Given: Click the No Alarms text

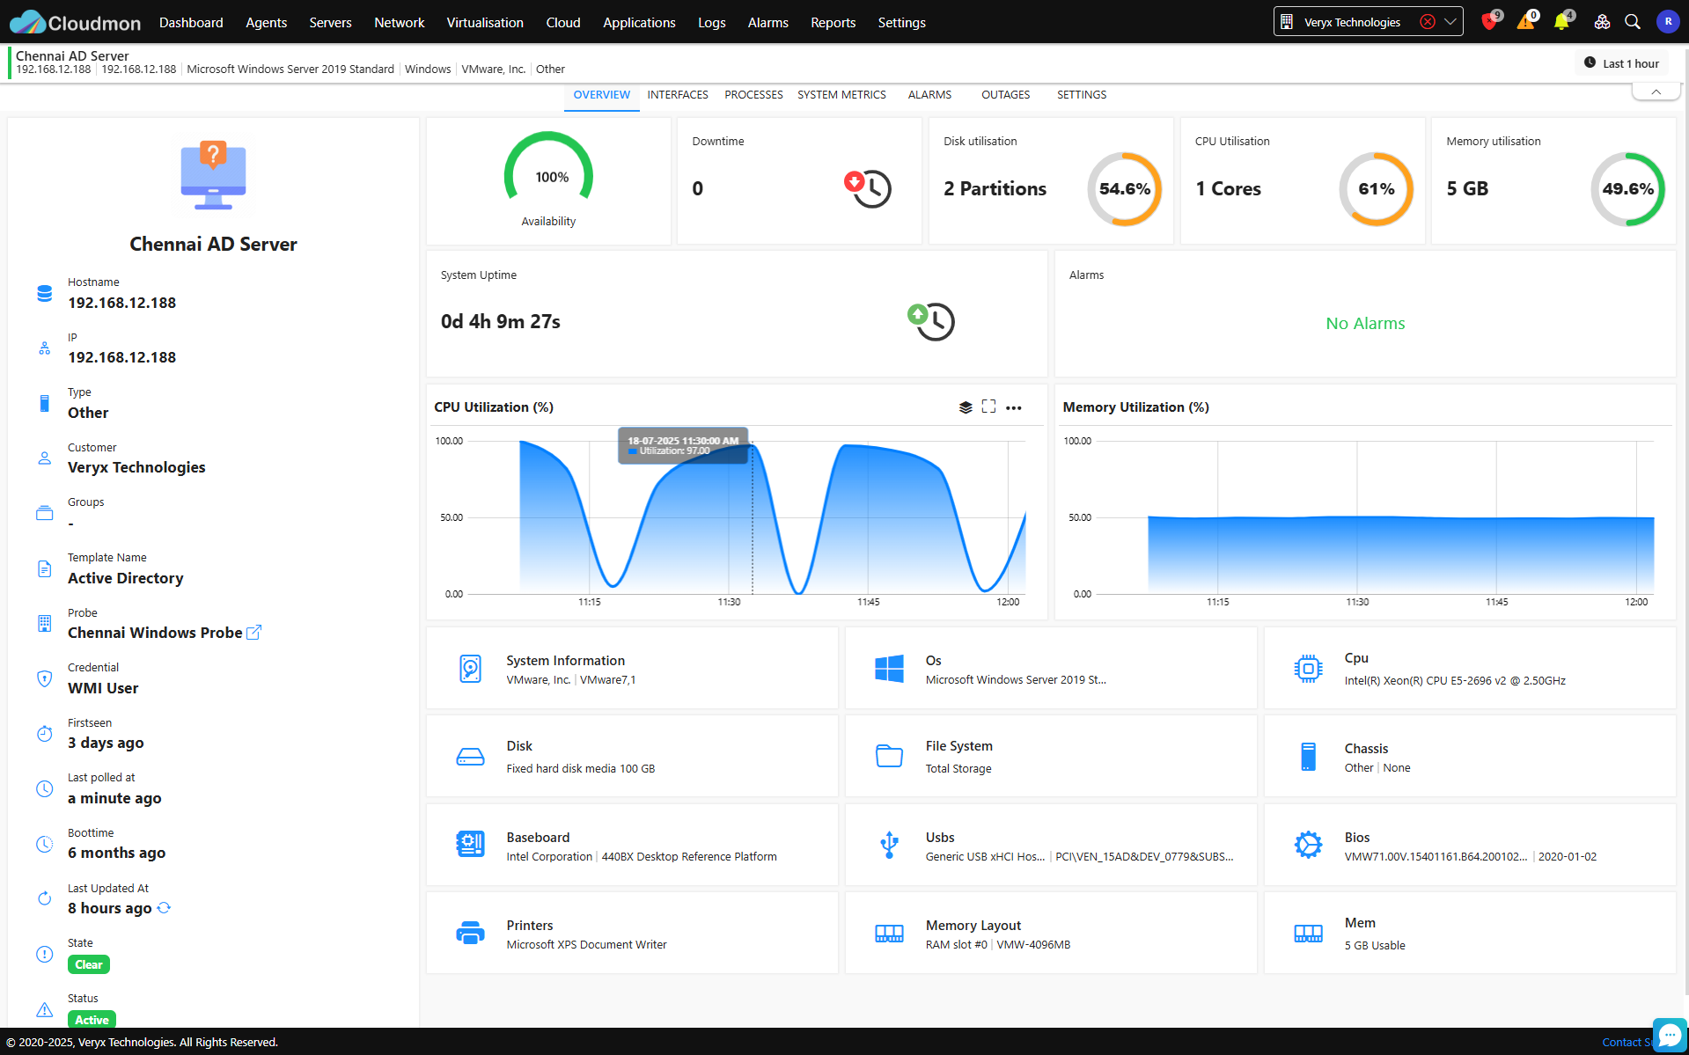Looking at the screenshot, I should click(1365, 323).
